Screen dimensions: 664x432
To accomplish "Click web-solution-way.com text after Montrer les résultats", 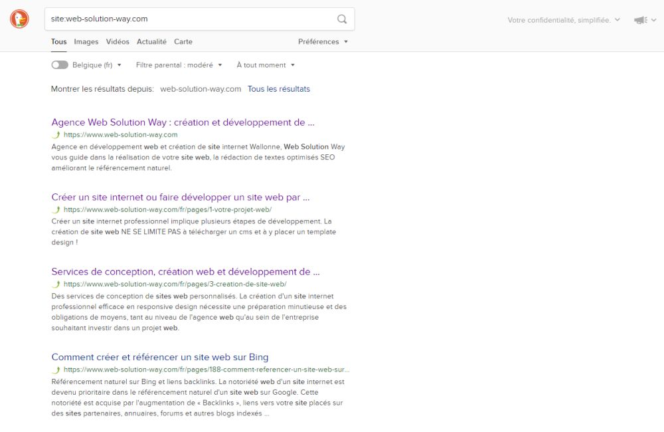I will tap(201, 89).
